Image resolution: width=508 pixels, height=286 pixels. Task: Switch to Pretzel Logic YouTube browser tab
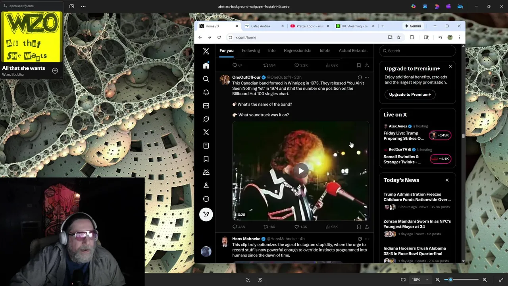pyautogui.click(x=310, y=26)
